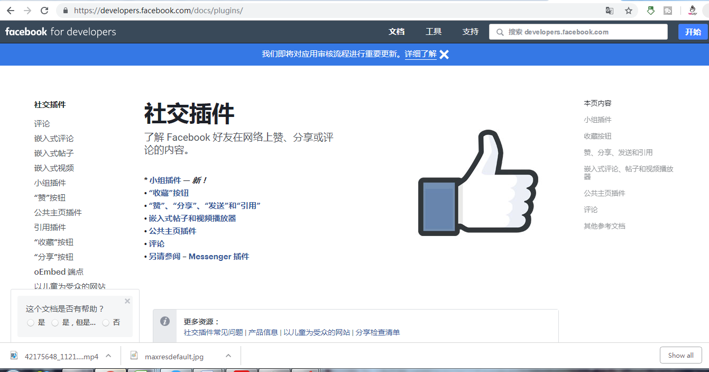The width and height of the screenshot is (709, 372).
Task: Click the maxresdefault.jpg file icon
Action: click(x=134, y=356)
